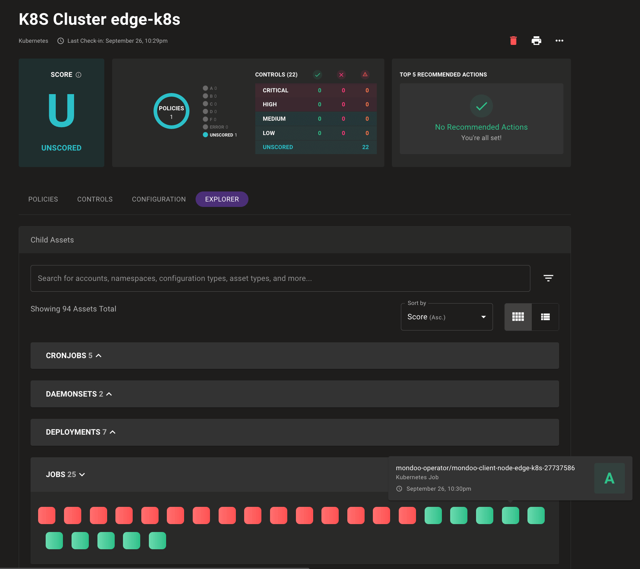Switch to grid view layout
Viewport: 640px width, 569px height.
pyautogui.click(x=518, y=317)
